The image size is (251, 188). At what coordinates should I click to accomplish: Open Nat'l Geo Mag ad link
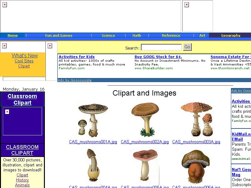241,172
